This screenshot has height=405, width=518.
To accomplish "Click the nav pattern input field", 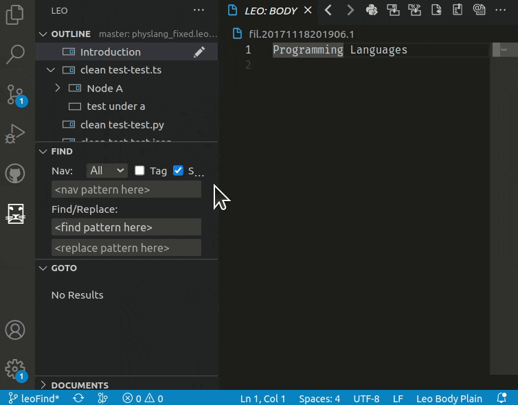I will (x=126, y=189).
